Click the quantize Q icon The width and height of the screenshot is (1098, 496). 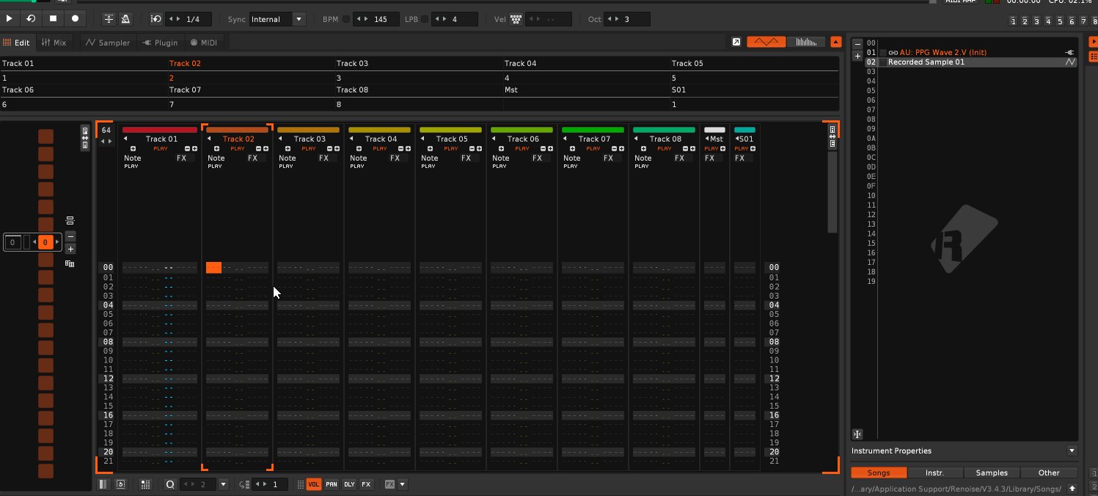170,484
